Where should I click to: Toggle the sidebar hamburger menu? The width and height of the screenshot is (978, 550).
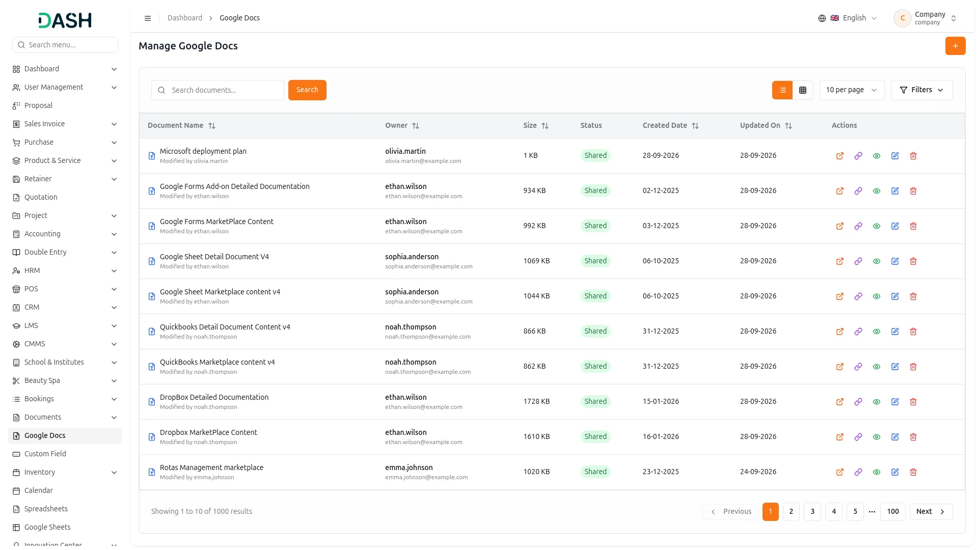tap(148, 18)
